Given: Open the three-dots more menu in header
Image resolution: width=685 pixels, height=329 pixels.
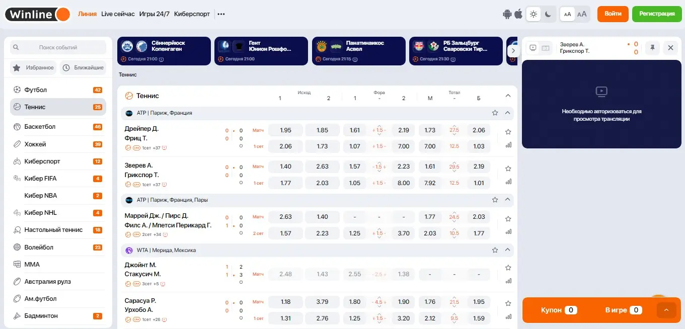Looking at the screenshot, I should [x=221, y=14].
